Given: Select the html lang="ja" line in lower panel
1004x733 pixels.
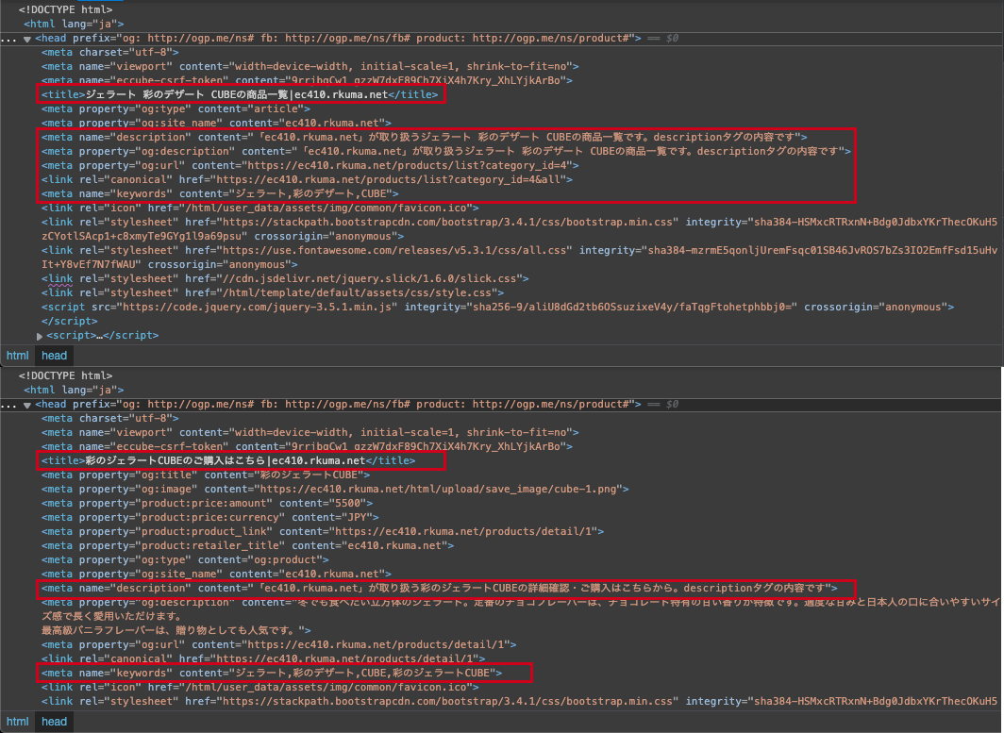Looking at the screenshot, I should tap(75, 390).
